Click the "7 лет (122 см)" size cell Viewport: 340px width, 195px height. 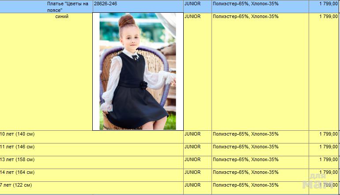pos(16,185)
